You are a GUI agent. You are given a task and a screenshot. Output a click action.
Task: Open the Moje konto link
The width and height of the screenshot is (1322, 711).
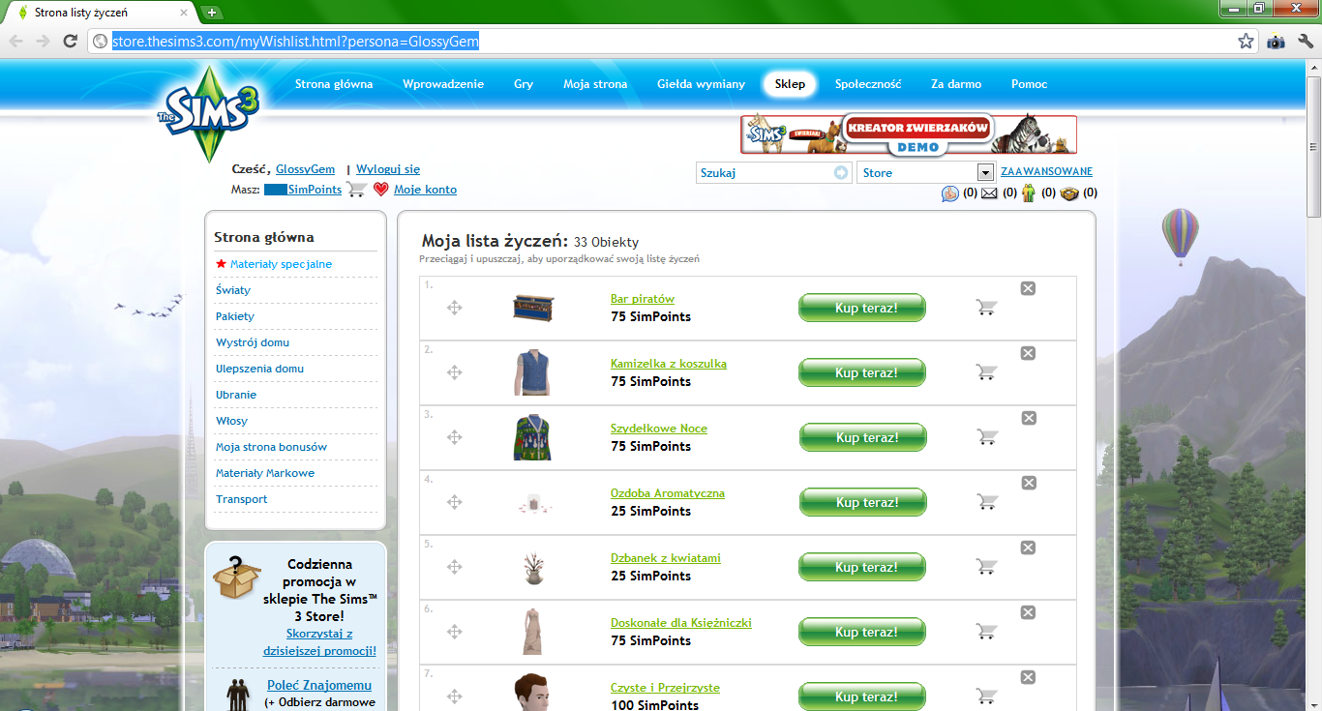425,190
